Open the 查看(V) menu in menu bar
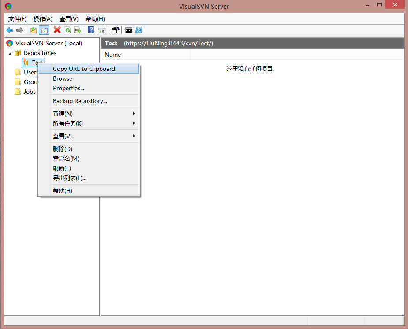 (69, 19)
